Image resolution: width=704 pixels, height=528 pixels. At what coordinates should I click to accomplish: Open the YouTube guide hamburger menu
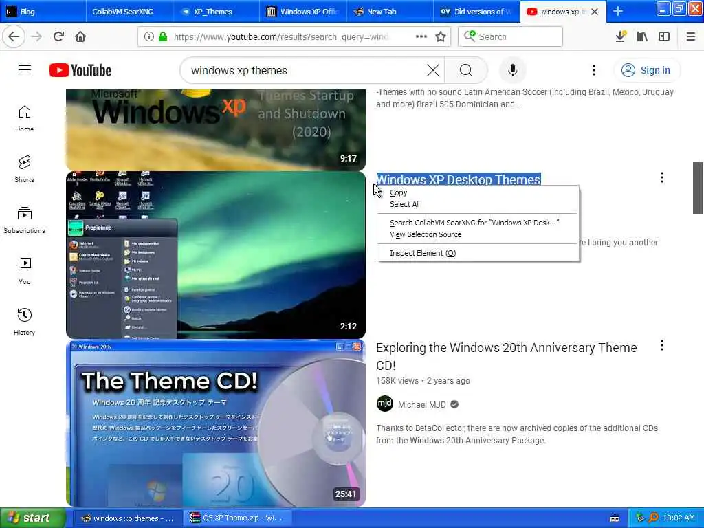[x=25, y=70]
